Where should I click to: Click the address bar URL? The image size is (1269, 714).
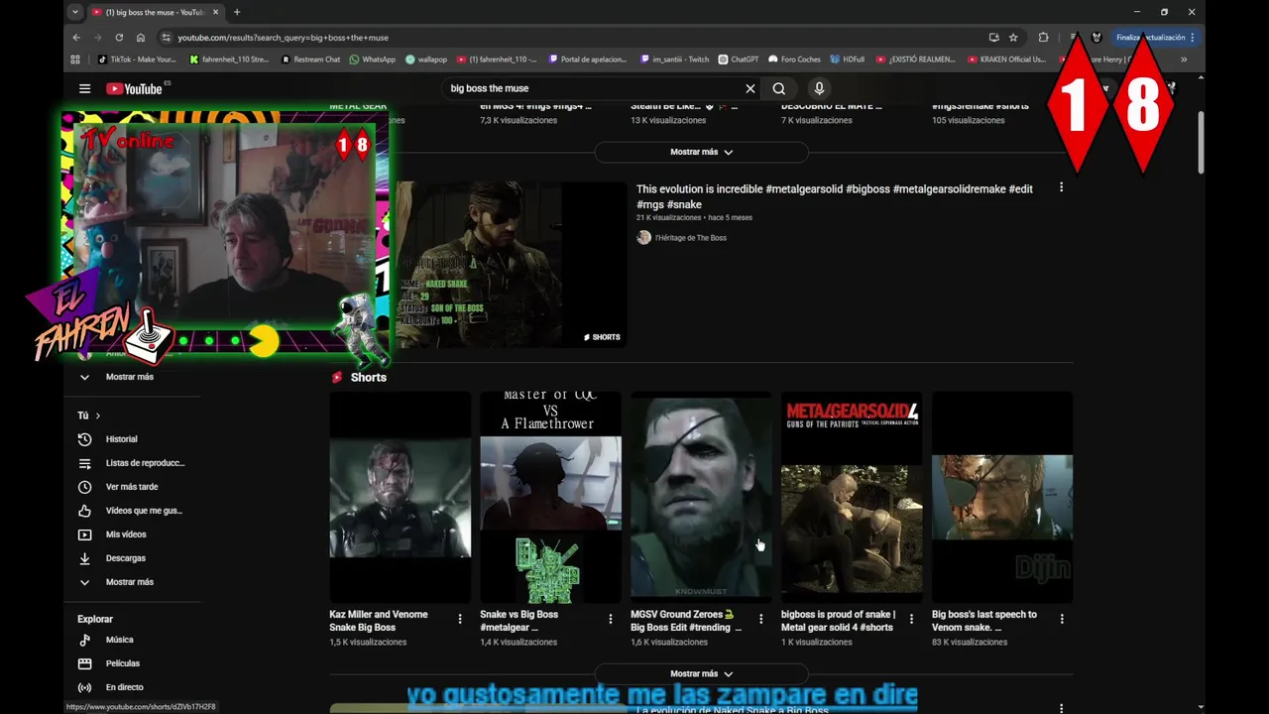pos(283,38)
